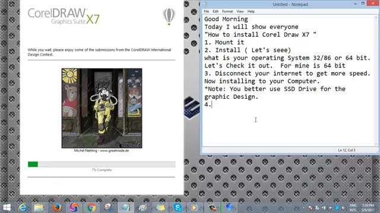Open the blue globe icon on the taskbar
380x213 pixels.
(229, 208)
